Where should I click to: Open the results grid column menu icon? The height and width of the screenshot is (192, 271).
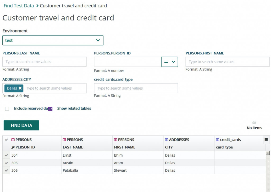pos(266,140)
